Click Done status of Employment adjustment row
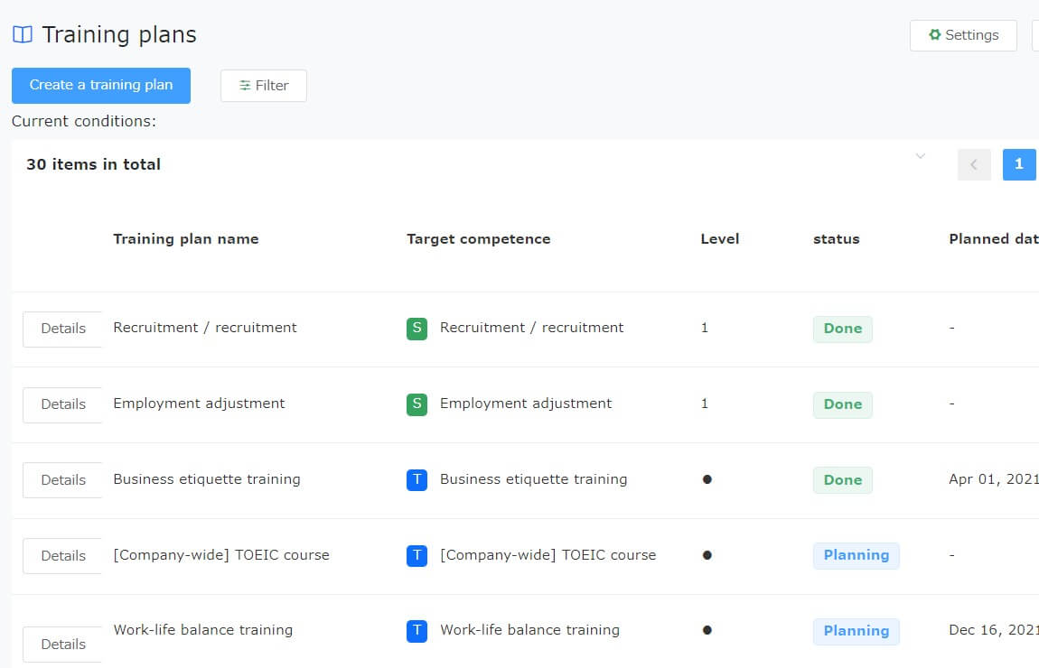This screenshot has width=1039, height=668. point(843,404)
